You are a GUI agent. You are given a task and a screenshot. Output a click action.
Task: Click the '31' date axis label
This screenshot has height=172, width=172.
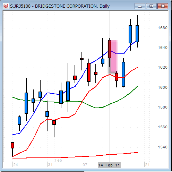[x=50, y=165]
